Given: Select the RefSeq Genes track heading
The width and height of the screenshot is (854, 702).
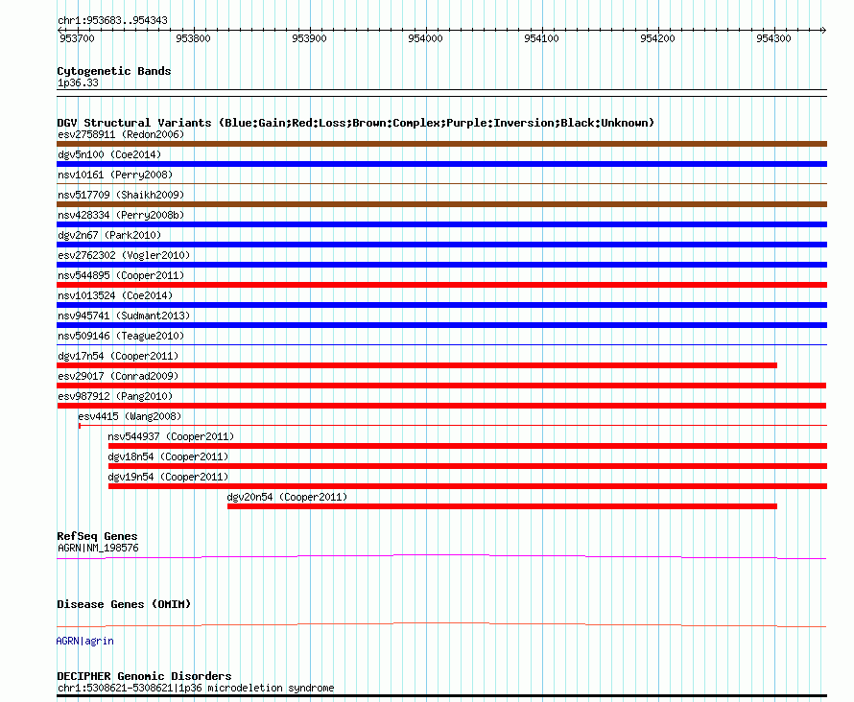Looking at the screenshot, I should point(97,536).
